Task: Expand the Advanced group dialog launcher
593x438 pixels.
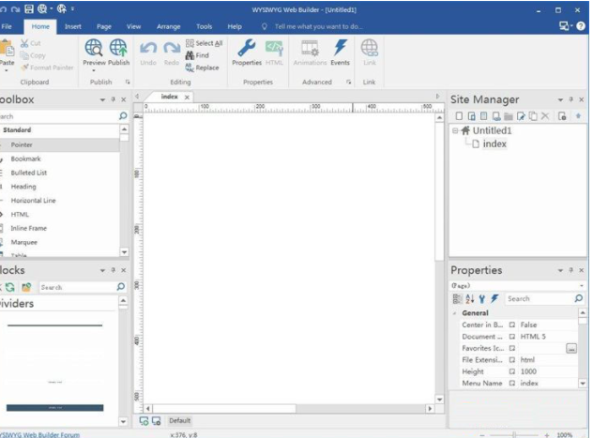Action: 348,82
